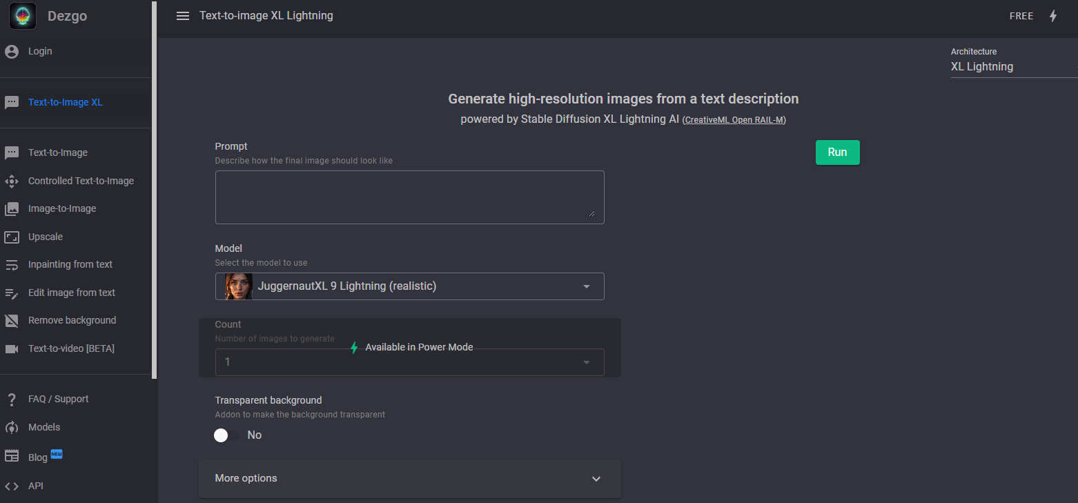
Task: Click the Dezgo brand name
Action: 67,16
